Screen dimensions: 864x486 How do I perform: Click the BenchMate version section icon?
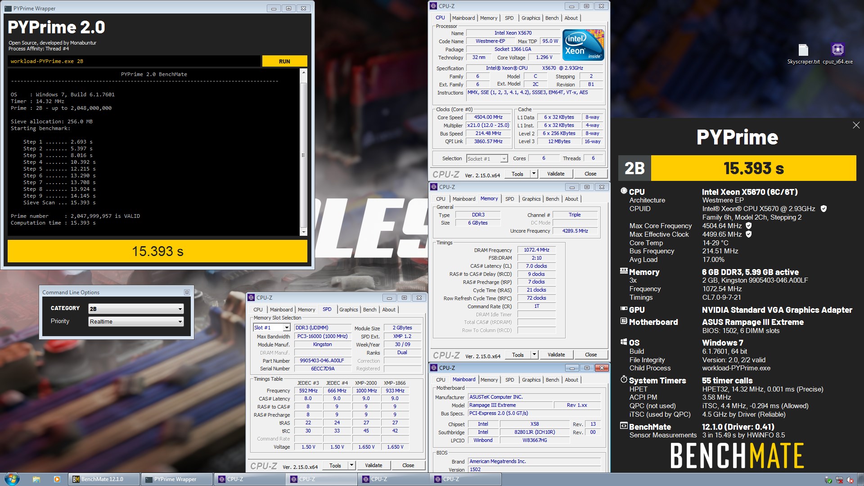pyautogui.click(x=624, y=426)
